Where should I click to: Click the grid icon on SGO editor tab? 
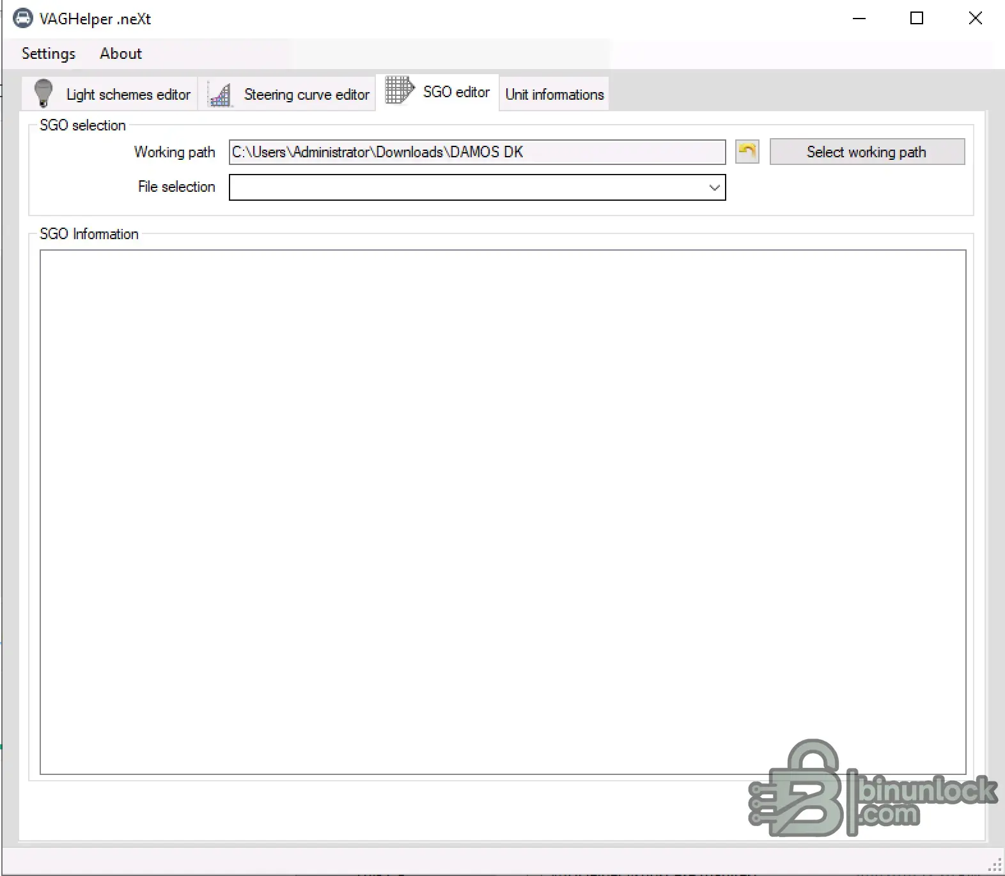[400, 90]
